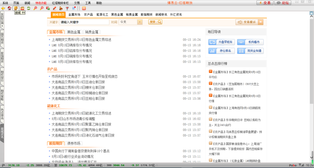Click the signal strength icon in status bar

(x=301, y=165)
